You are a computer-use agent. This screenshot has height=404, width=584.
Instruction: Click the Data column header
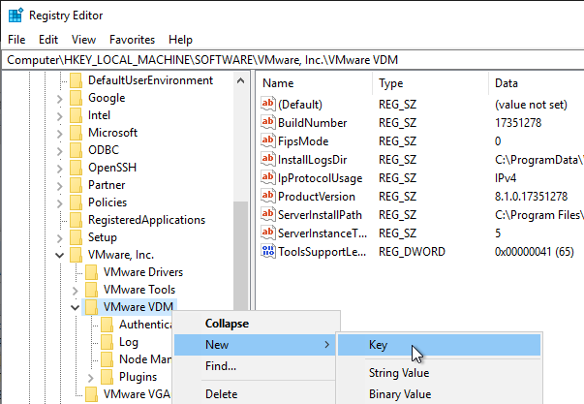(x=537, y=83)
